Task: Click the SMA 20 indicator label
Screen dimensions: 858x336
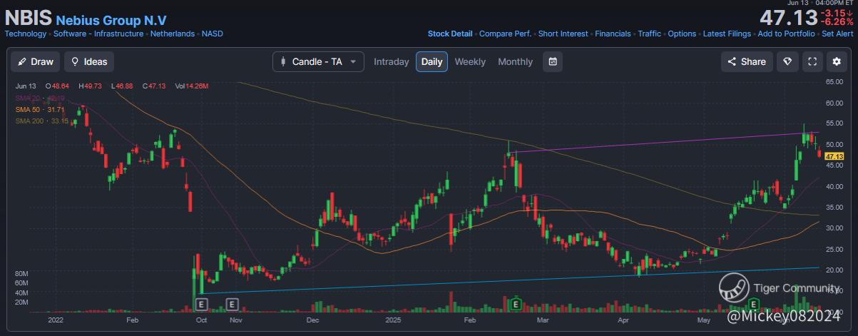Action: (40, 98)
